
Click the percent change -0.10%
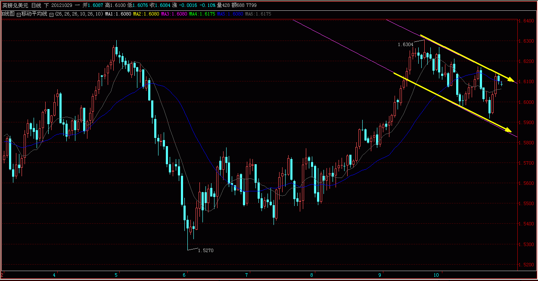click(208, 5)
